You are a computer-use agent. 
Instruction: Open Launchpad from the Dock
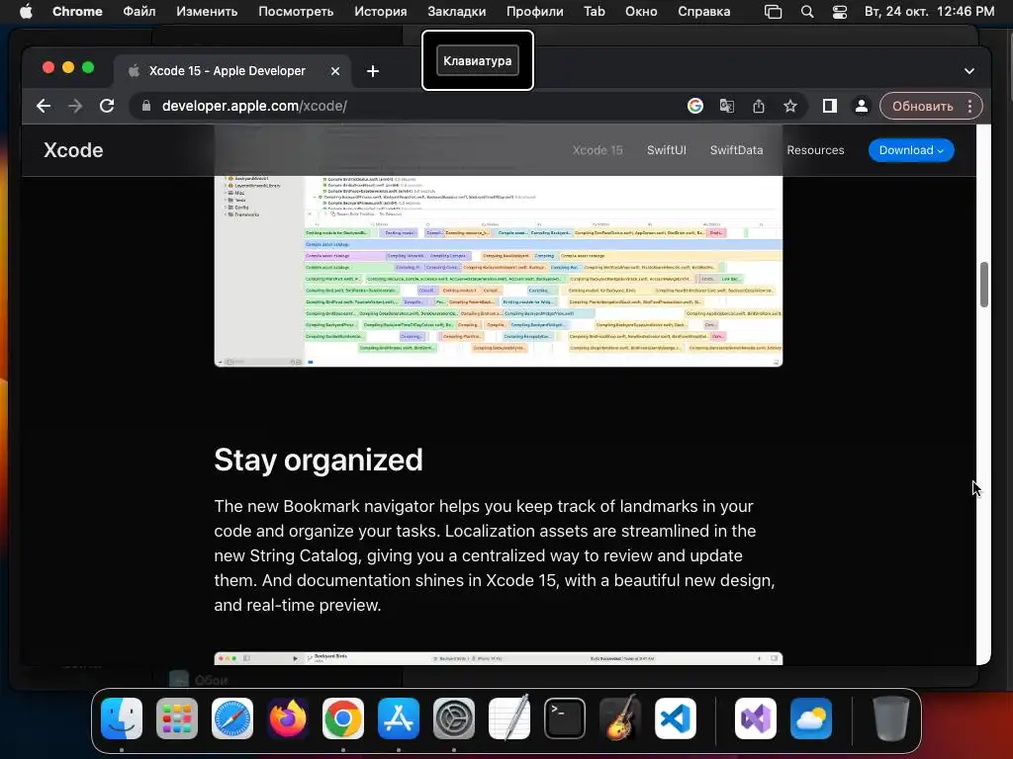(177, 718)
